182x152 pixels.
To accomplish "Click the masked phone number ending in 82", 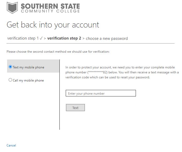I will tap(97, 72).
